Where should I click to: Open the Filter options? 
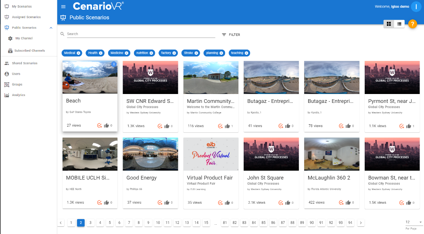[x=231, y=35]
